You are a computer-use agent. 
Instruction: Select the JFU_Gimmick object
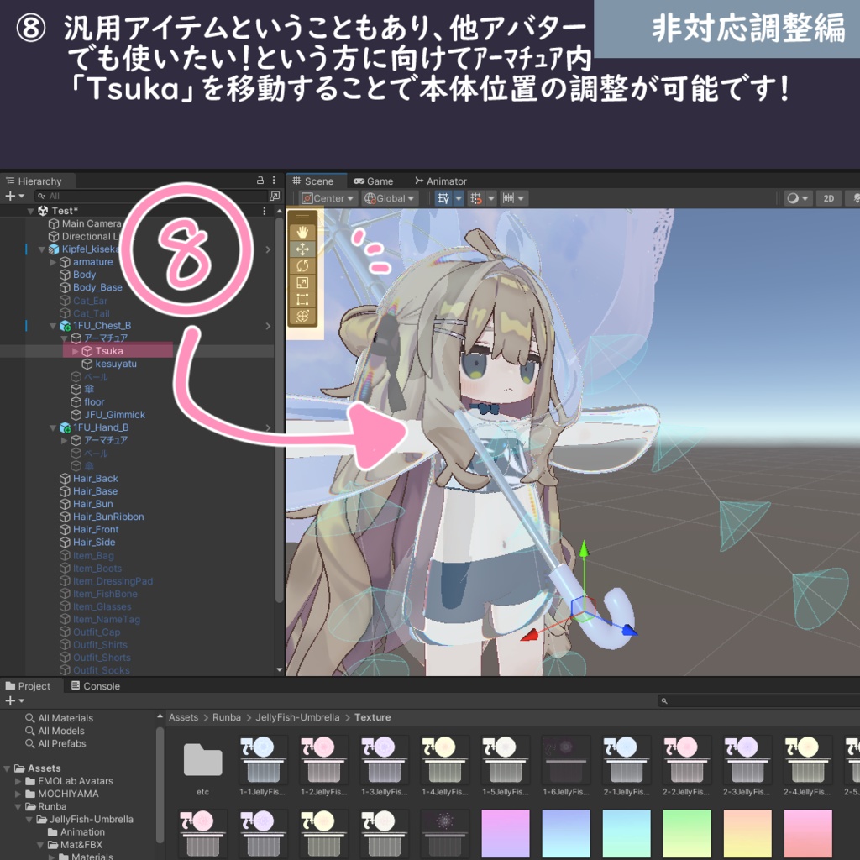pyautogui.click(x=114, y=415)
